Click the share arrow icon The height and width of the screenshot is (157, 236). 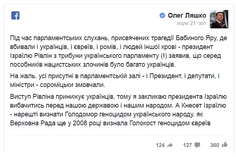pyautogui.click(x=170, y=145)
